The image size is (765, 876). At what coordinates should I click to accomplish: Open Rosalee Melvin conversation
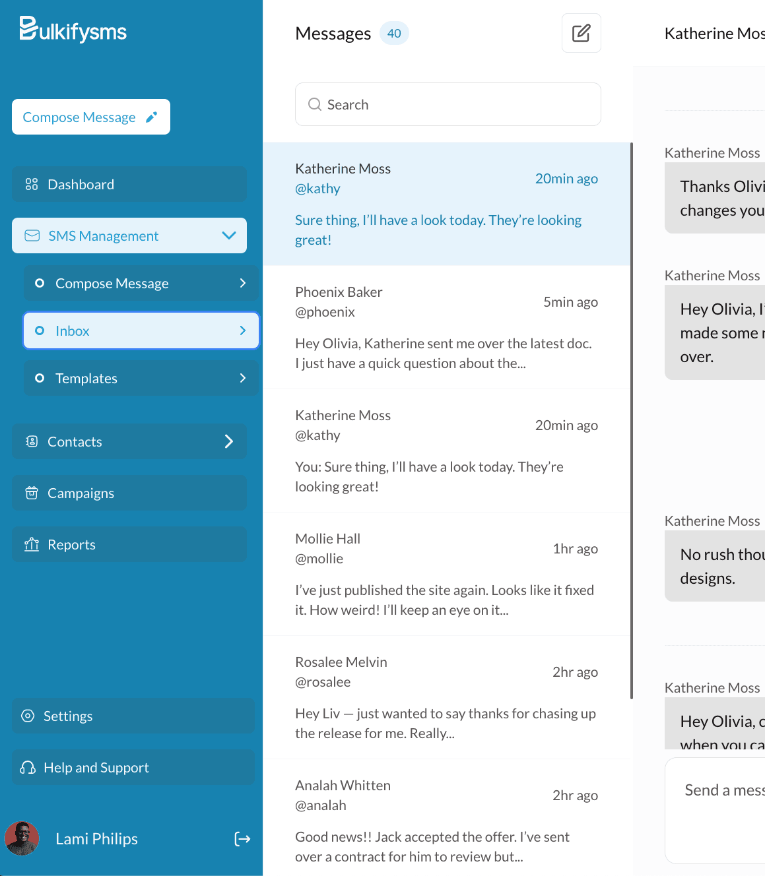tap(447, 697)
